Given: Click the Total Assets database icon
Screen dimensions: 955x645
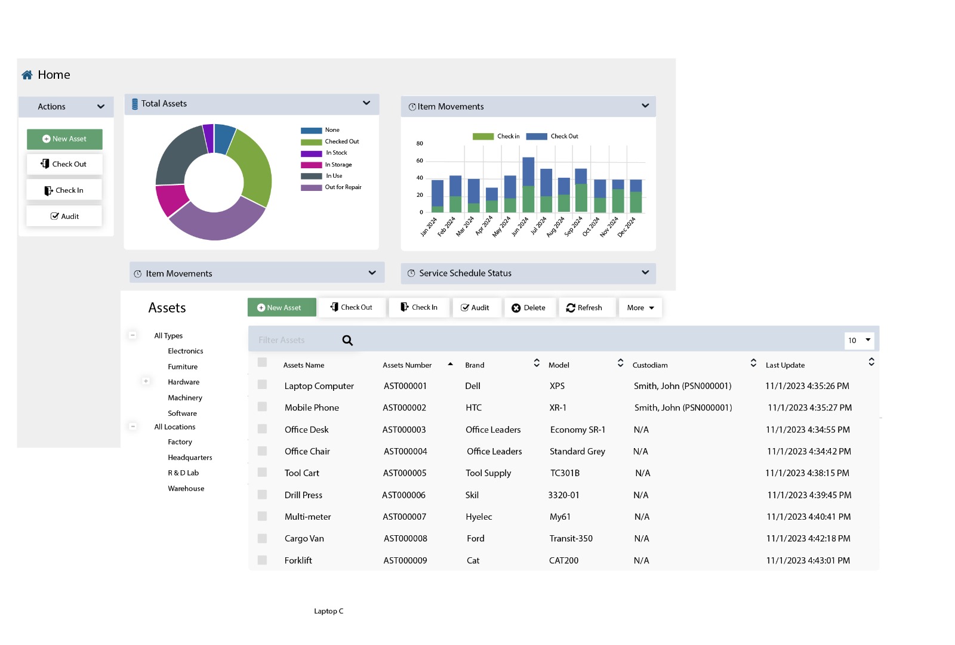Looking at the screenshot, I should [x=135, y=104].
